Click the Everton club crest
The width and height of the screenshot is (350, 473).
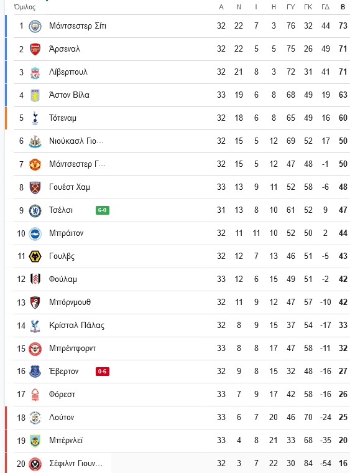(35, 372)
